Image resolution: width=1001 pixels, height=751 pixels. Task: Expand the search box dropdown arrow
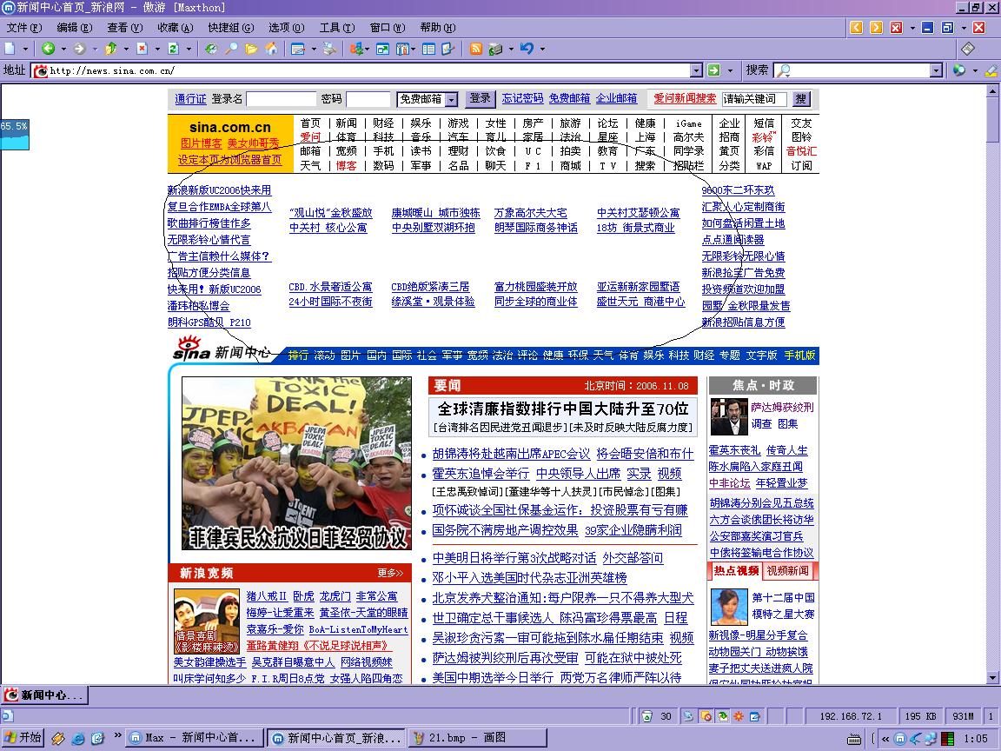click(x=936, y=70)
